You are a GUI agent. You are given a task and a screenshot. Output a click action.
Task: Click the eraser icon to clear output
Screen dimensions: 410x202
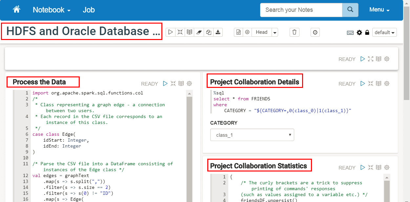199,32
